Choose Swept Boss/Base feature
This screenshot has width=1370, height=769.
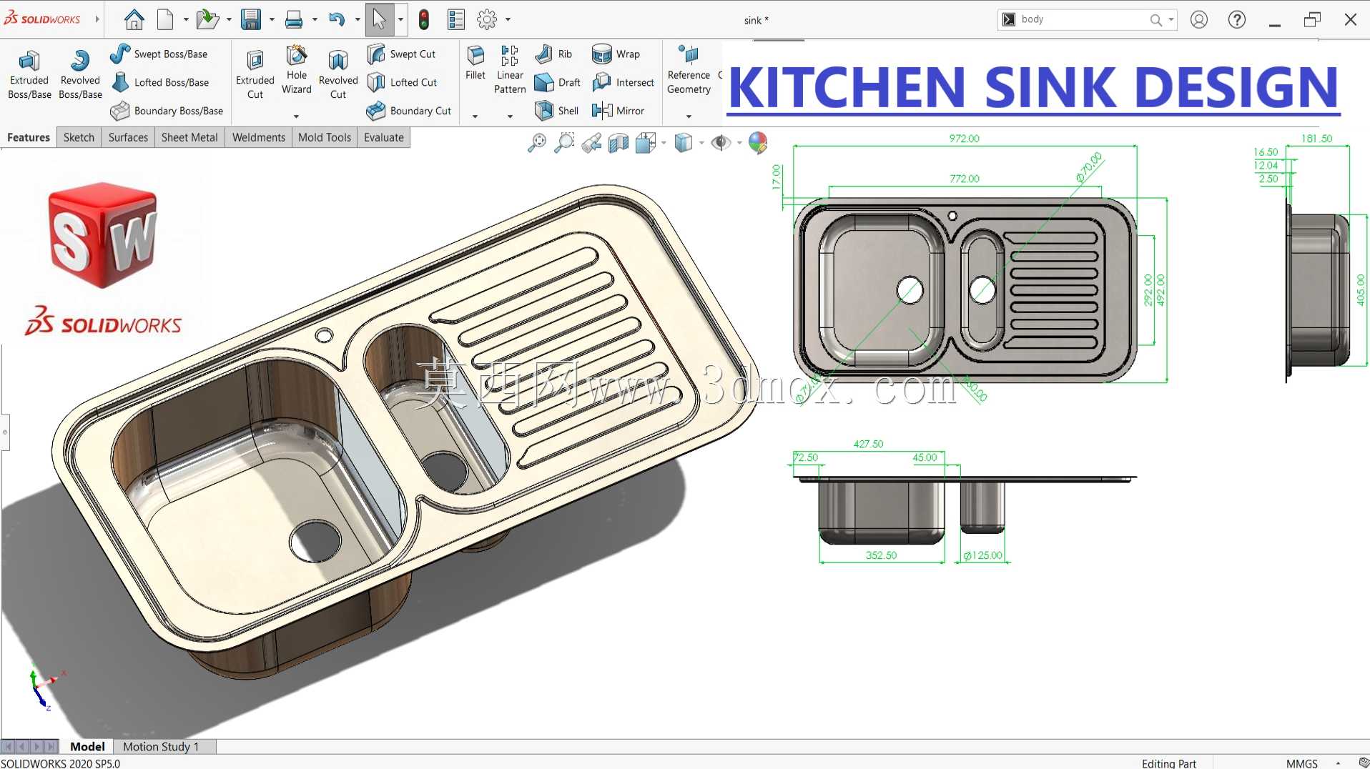159,54
